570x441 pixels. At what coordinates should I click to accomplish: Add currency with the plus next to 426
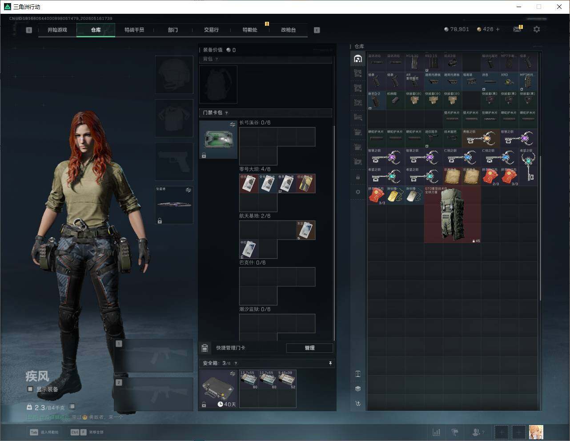(x=498, y=29)
